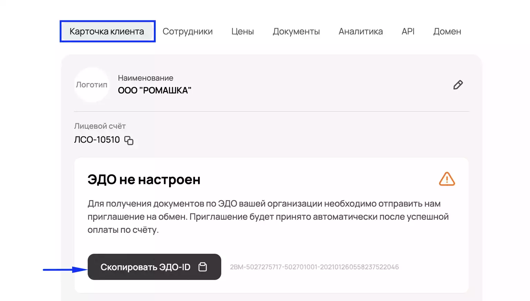Click the ООО "РОМАШКА" company name
The image size is (530, 301).
pos(155,90)
